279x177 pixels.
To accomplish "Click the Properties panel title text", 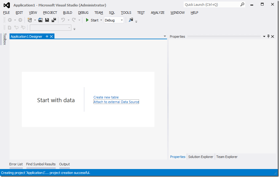I will coord(177,37).
